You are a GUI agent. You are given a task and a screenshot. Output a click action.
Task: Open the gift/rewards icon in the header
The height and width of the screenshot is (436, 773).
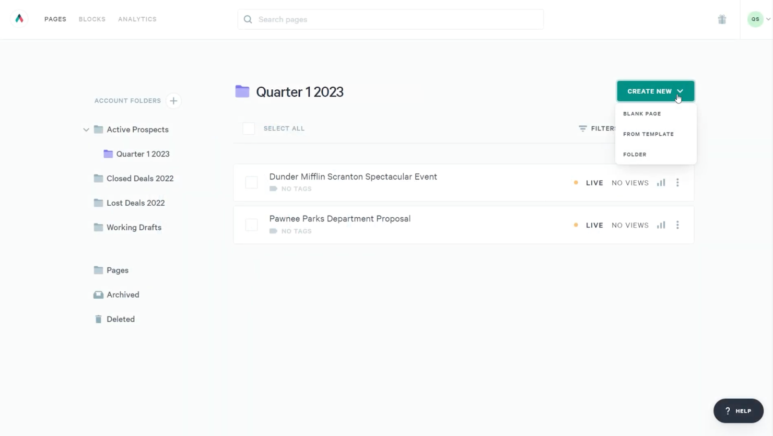pyautogui.click(x=722, y=19)
